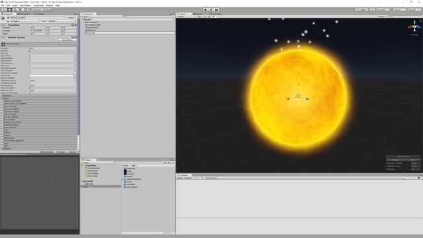The image size is (423, 238).
Task: Select the Move tool in toolbar
Action: tap(10, 10)
